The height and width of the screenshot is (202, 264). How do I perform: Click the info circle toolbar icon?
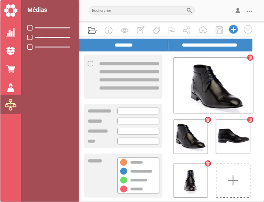[x=108, y=31]
